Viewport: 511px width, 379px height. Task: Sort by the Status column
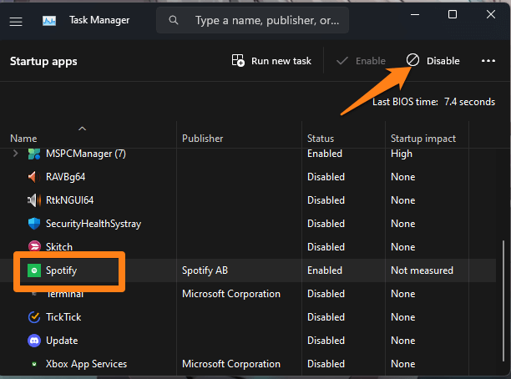pos(321,138)
